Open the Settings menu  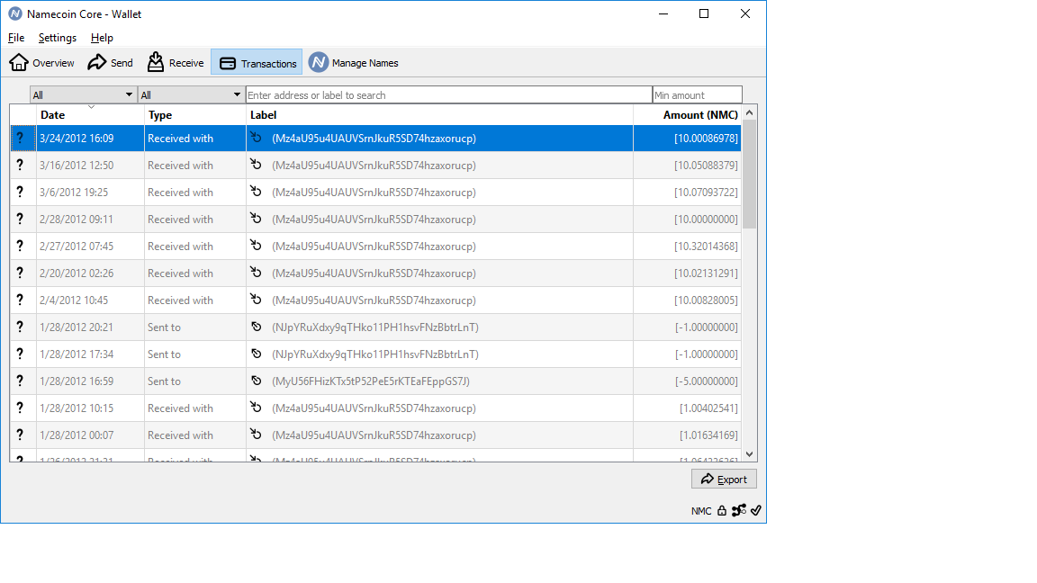pos(58,38)
